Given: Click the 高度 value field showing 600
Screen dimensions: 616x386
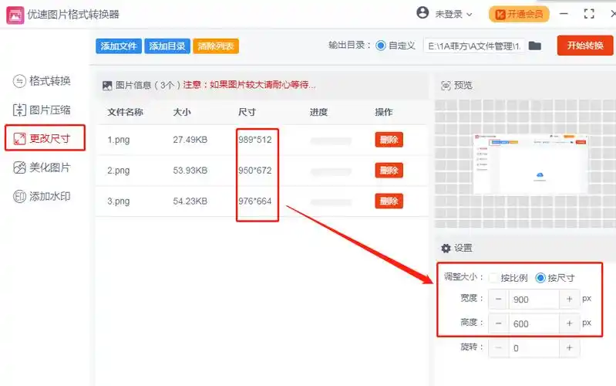Looking at the screenshot, I should pyautogui.click(x=534, y=323).
